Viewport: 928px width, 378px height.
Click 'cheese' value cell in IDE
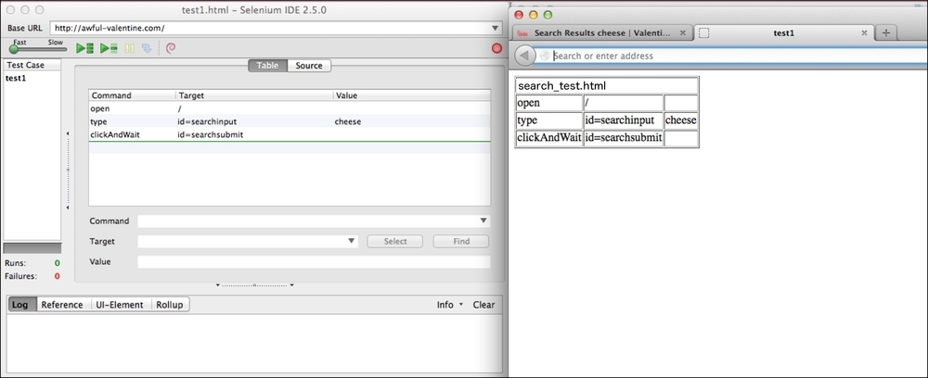(348, 121)
